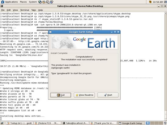Screen dimensions: 167x125
Task: Switch to the setup.txt gedit taskbar item
Action: point(19,123)
